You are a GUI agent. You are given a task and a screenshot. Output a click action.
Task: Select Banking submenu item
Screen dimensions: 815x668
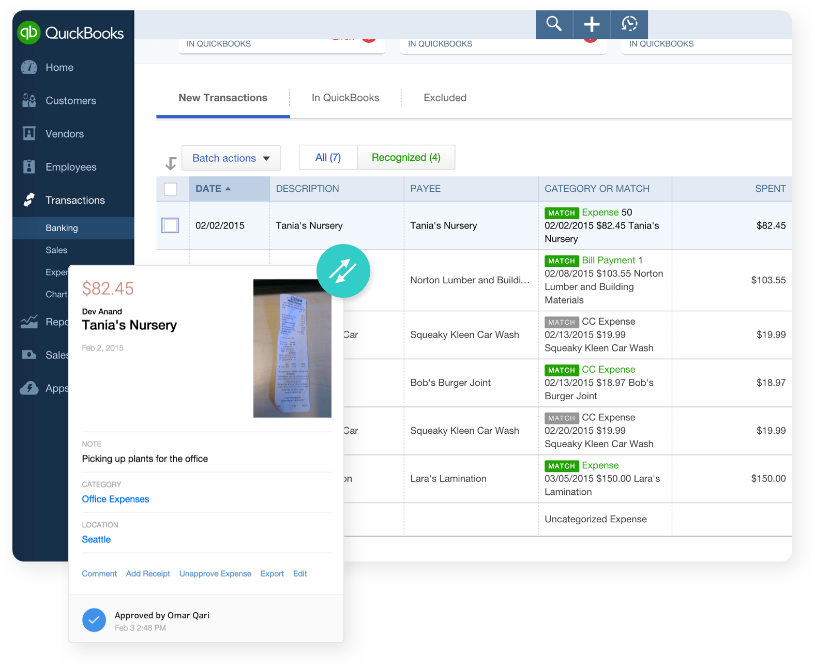(x=73, y=228)
